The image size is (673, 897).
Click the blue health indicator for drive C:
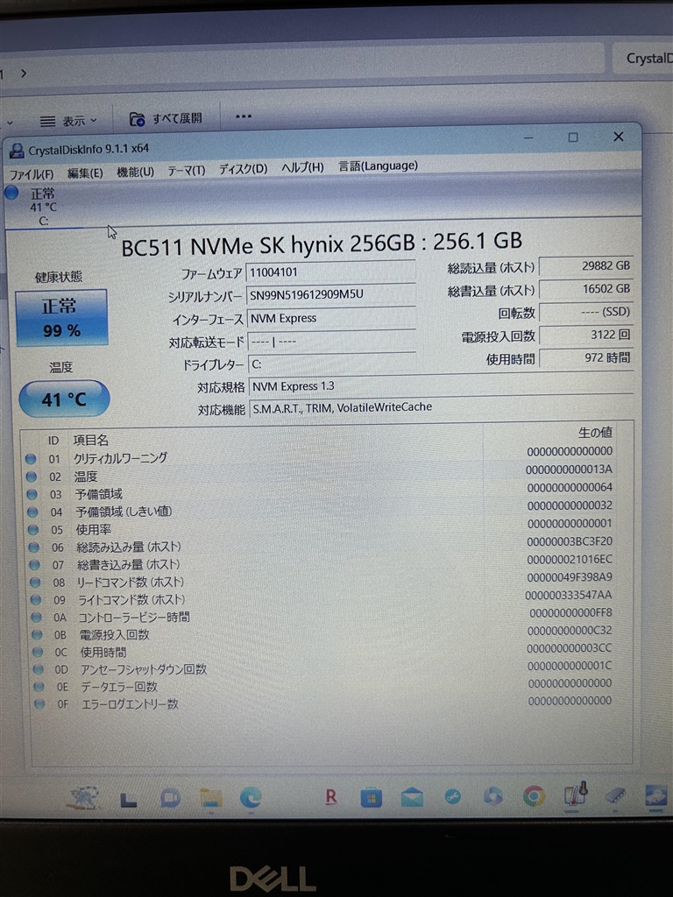pos(12,193)
